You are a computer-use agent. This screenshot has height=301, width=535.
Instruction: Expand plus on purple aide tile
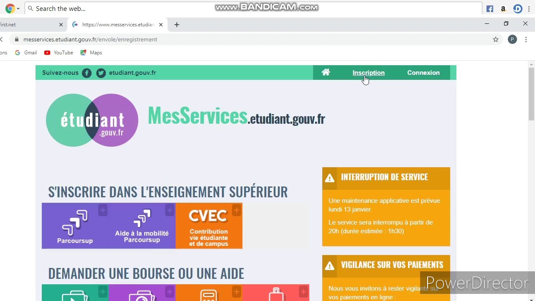point(169,291)
